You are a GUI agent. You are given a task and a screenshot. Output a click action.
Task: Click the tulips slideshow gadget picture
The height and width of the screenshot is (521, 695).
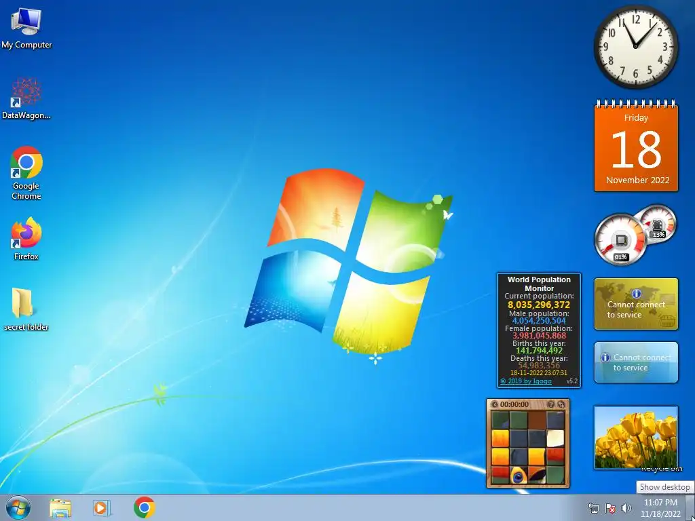[636, 438]
